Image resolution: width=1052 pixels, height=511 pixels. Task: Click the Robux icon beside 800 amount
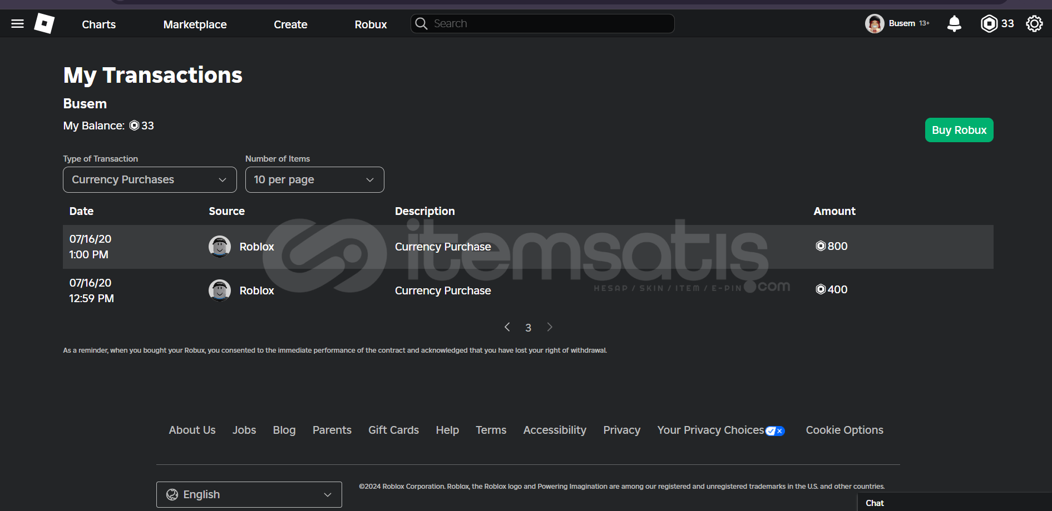pos(821,246)
